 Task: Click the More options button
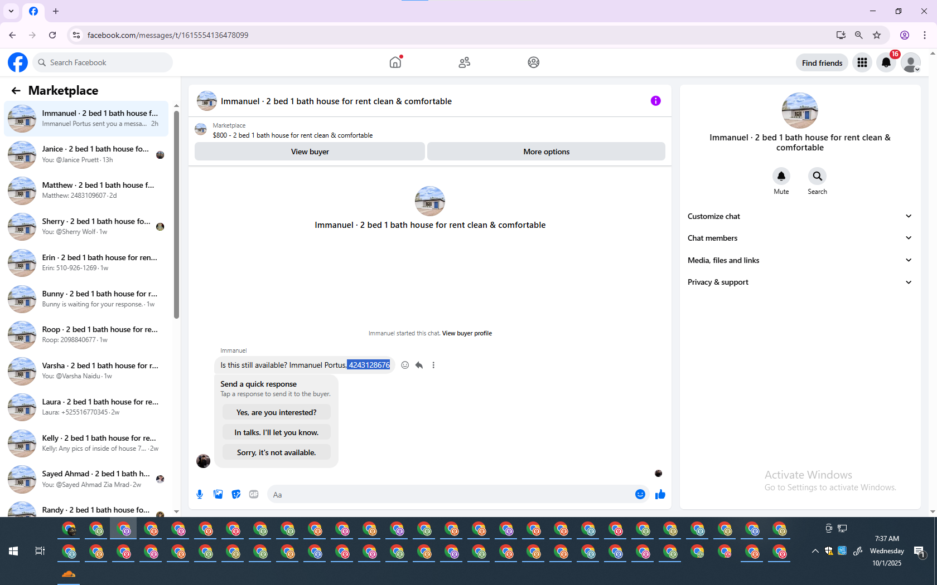coord(546,152)
